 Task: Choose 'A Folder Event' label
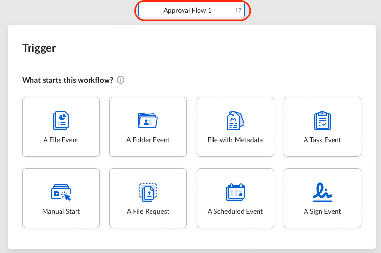point(148,140)
